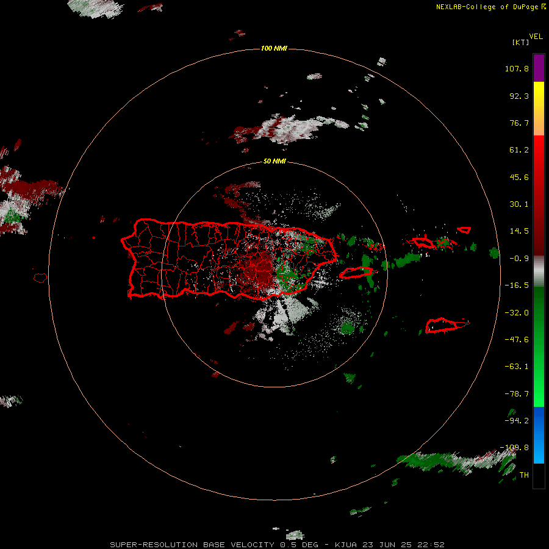Click the Vieques island outline east of Puerto Rico
Viewport: 549px width, 549px height.
(x=356, y=273)
